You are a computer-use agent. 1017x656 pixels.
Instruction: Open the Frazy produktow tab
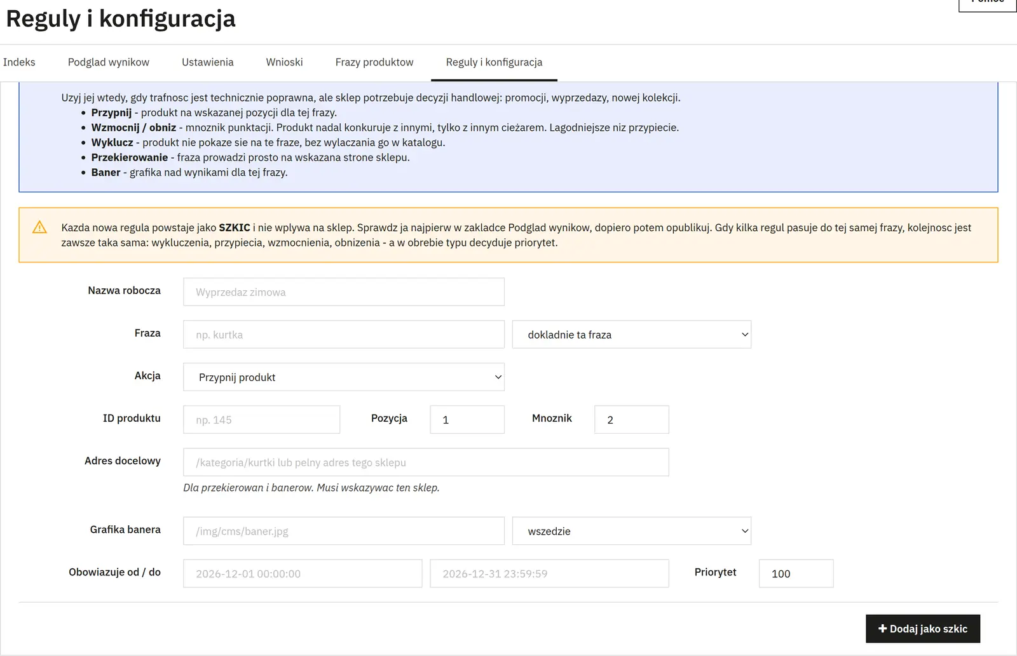click(374, 62)
